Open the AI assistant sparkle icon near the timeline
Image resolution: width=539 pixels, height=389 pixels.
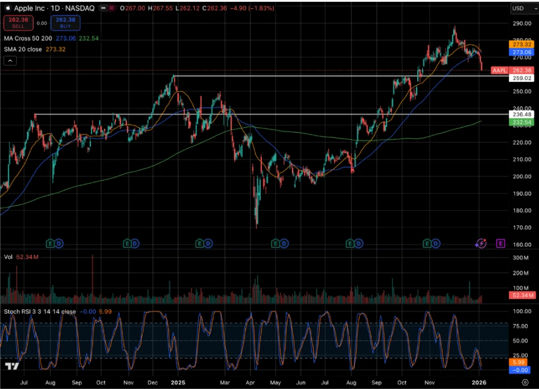click(481, 244)
